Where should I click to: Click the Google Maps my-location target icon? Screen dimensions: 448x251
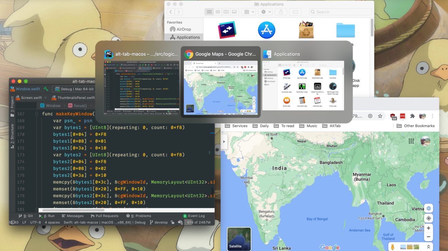429,218
